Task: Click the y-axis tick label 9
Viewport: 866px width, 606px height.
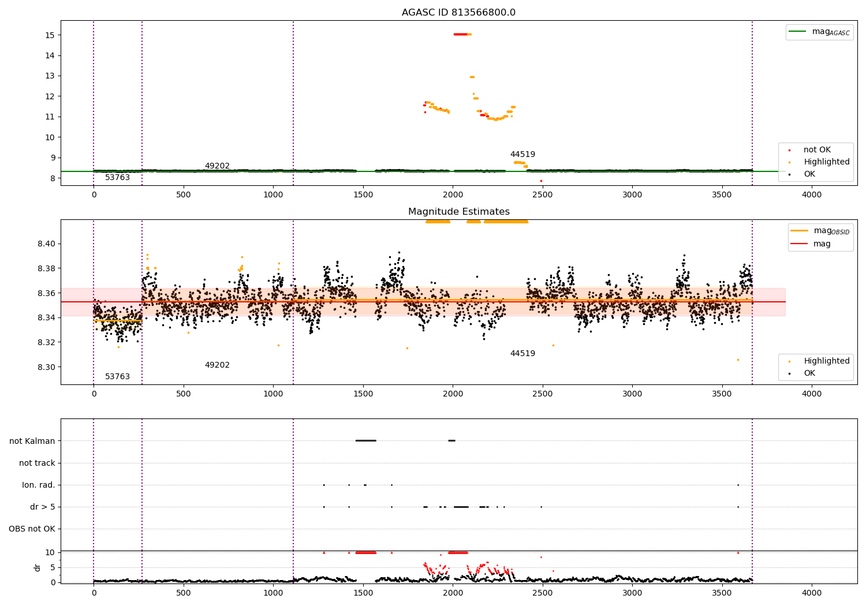Action: [x=53, y=158]
